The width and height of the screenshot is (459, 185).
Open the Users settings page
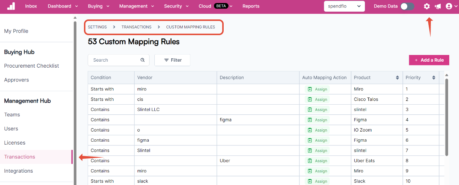pos(11,129)
